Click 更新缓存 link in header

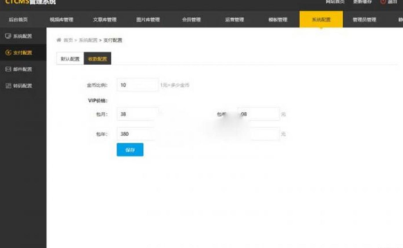(x=362, y=2)
